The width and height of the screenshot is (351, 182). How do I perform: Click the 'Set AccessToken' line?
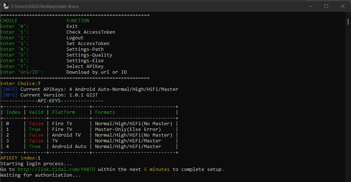tap(88, 44)
